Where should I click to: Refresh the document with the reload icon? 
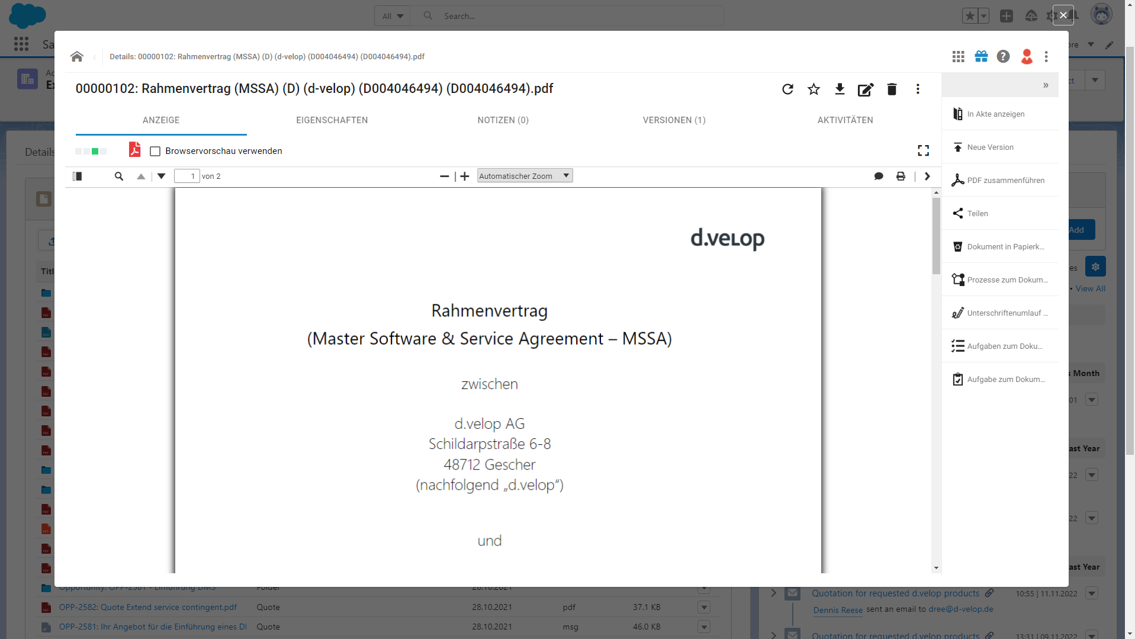787,89
